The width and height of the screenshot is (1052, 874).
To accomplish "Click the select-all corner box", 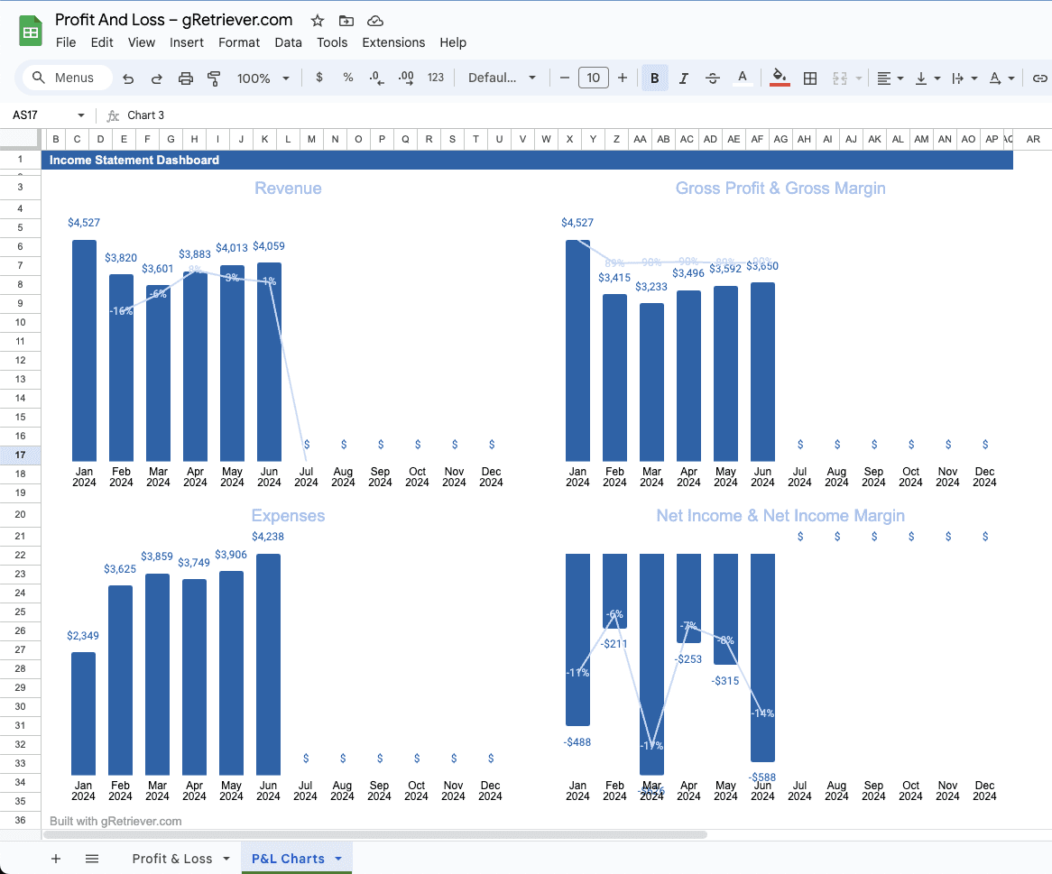I will [20, 139].
